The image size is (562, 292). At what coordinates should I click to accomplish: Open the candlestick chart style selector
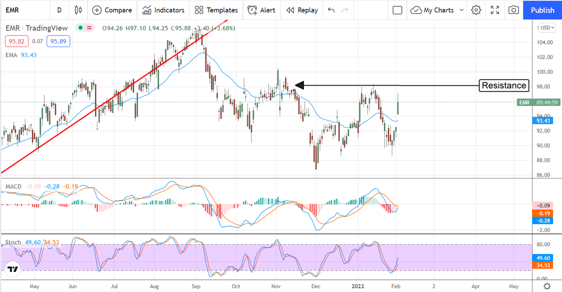(x=78, y=10)
